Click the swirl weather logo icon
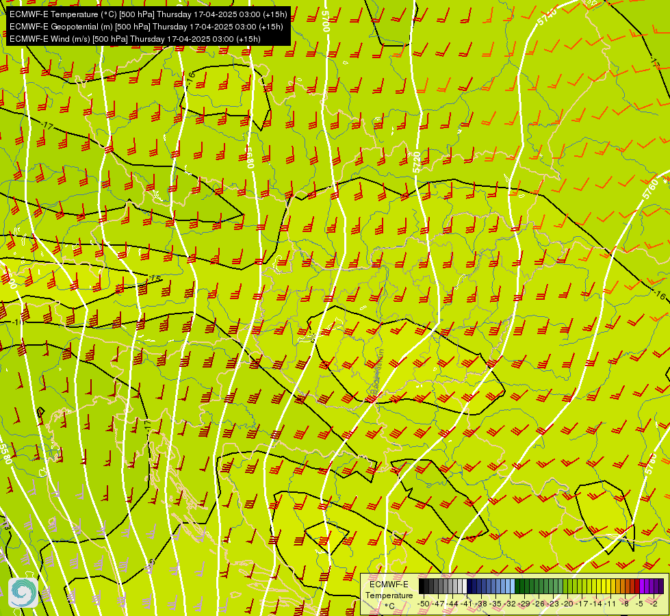 click(x=23, y=593)
